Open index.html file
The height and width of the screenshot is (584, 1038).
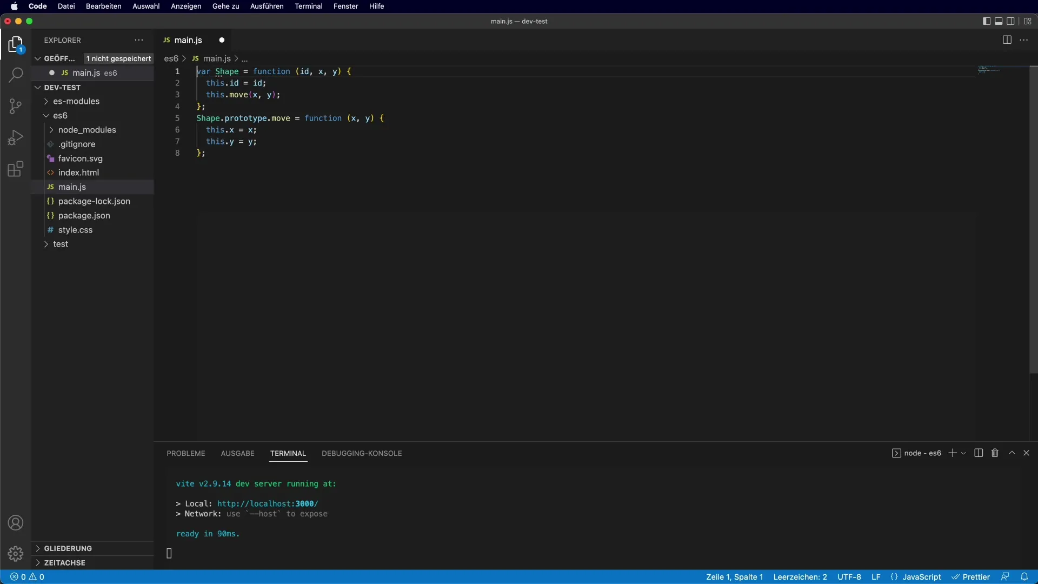[93, 172]
